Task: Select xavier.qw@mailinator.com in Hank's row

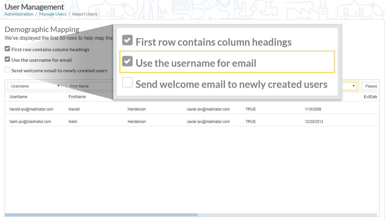Action: click(x=208, y=122)
